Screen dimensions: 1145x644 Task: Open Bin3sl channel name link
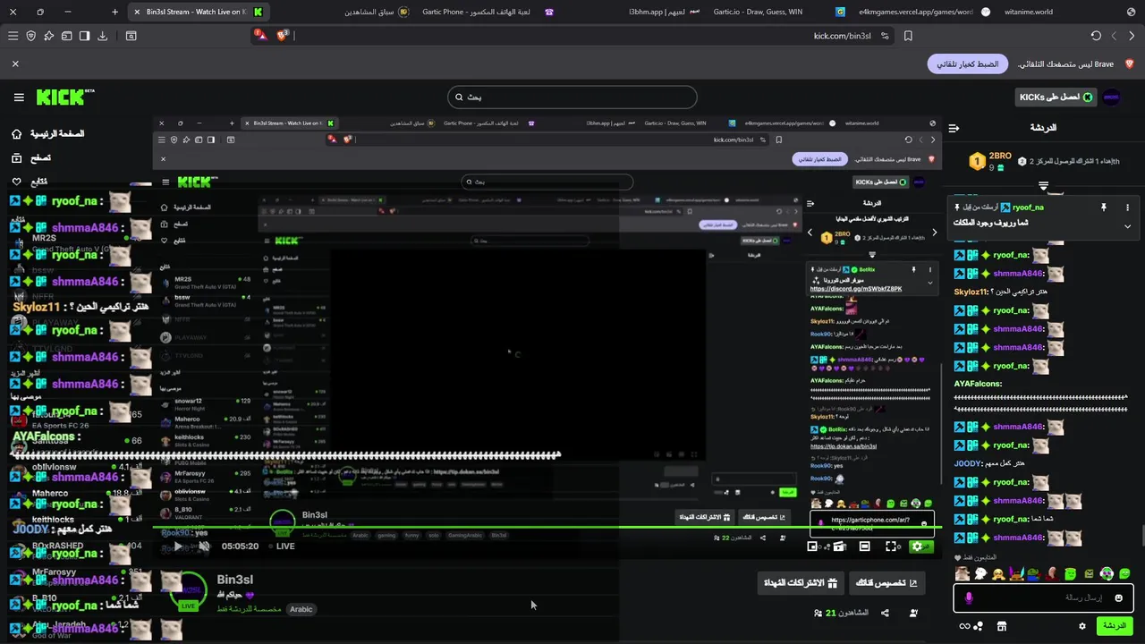coord(234,580)
